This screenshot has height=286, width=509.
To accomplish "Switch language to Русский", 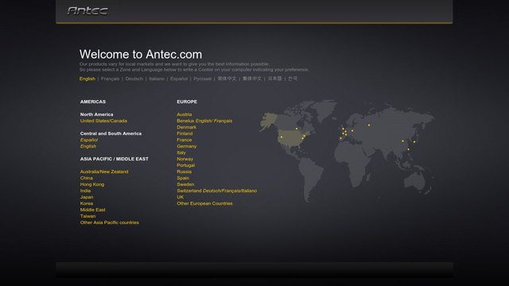I will [202, 79].
